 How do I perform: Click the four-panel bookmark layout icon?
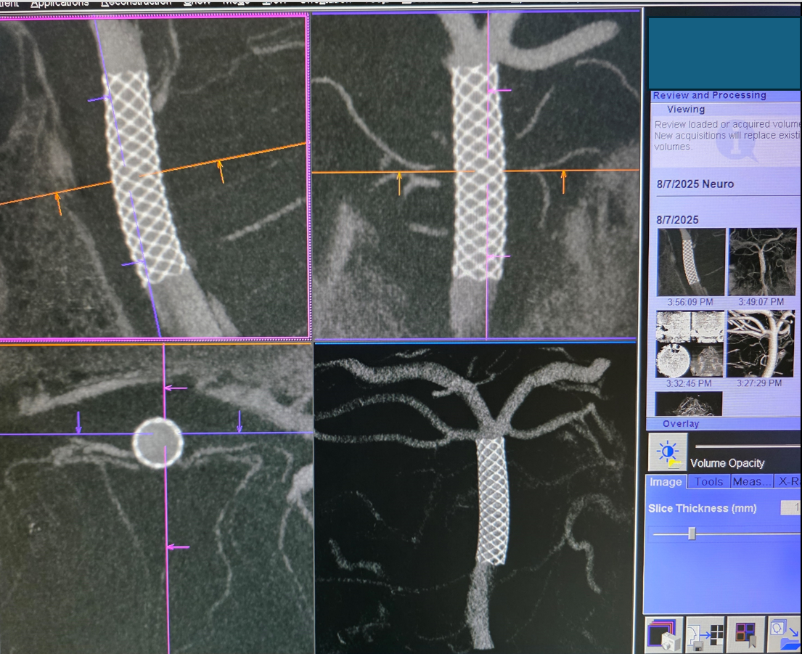[745, 635]
